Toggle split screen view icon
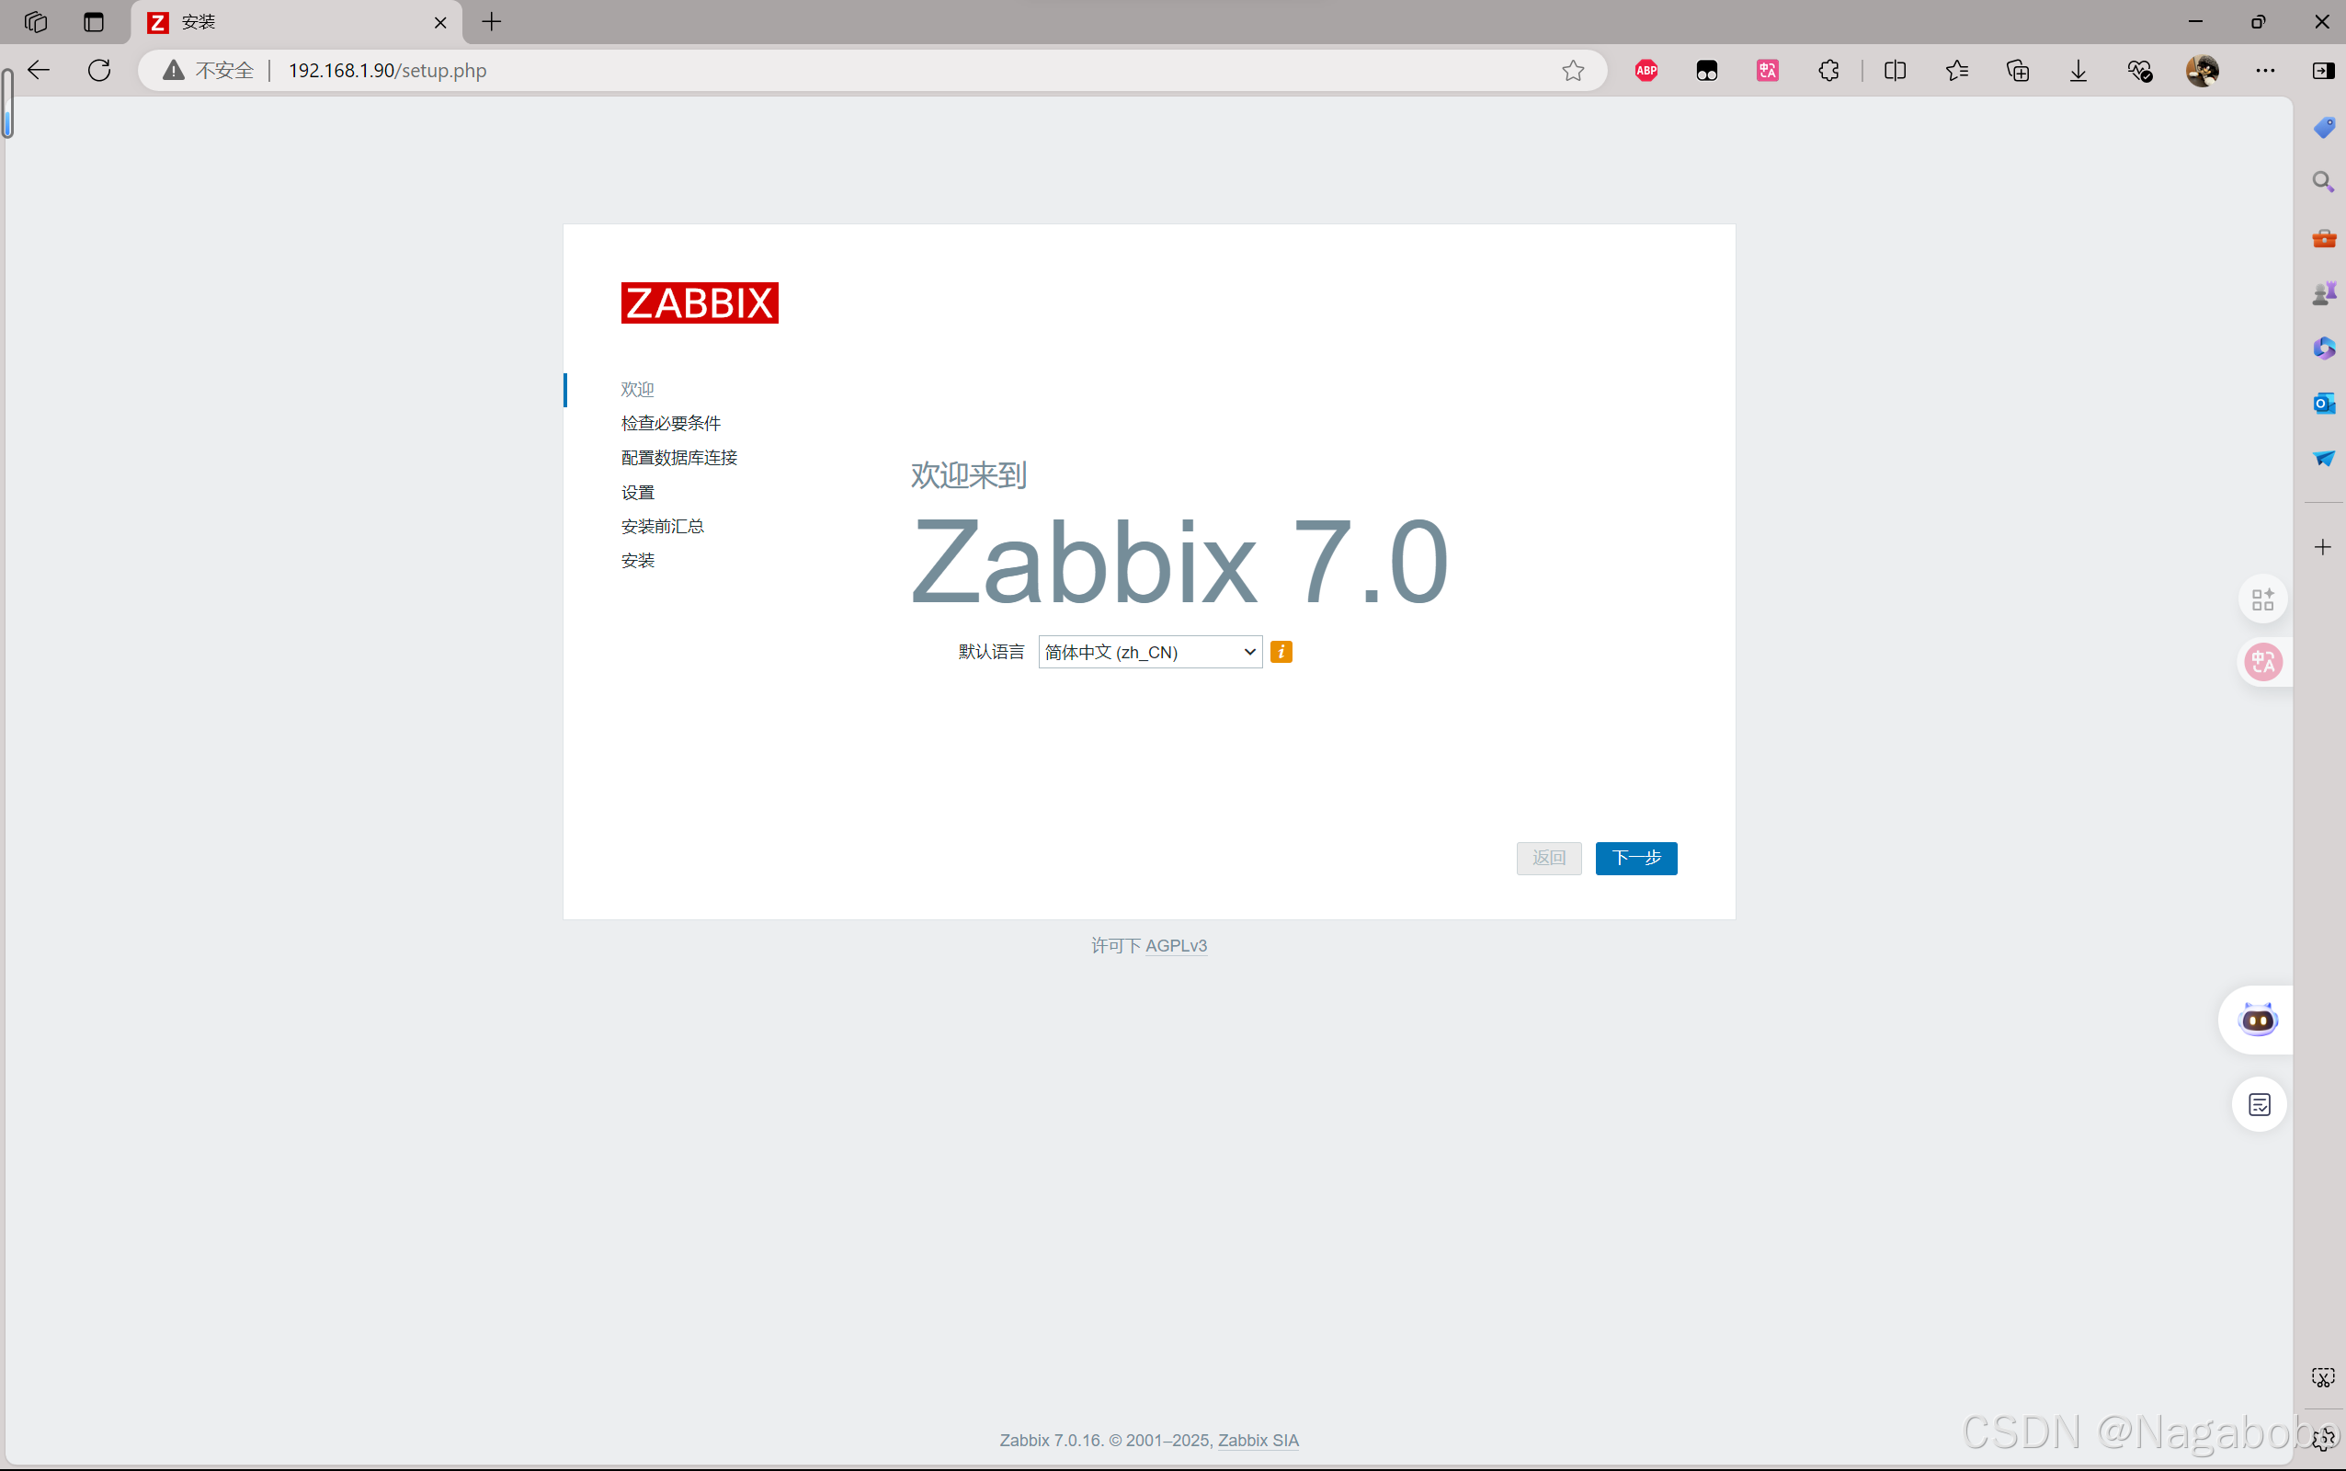 (1895, 70)
